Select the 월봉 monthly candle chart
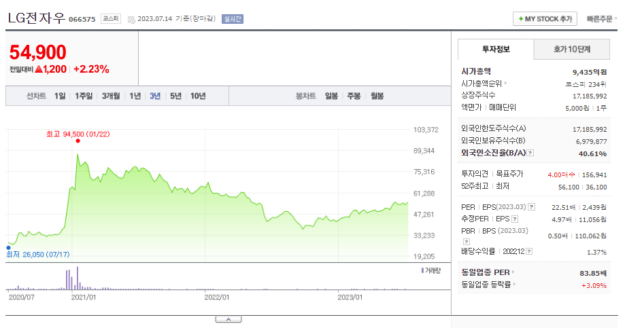Image resolution: width=625 pixels, height=328 pixels. pos(377,96)
